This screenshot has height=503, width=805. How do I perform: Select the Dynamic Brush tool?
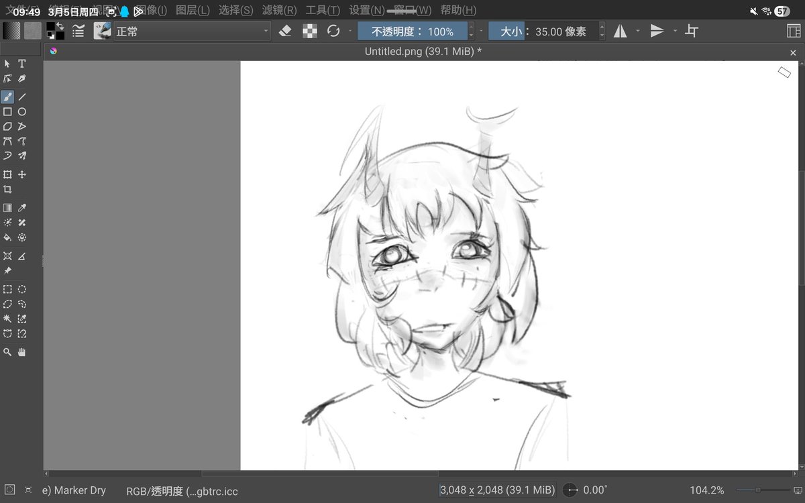coord(7,156)
